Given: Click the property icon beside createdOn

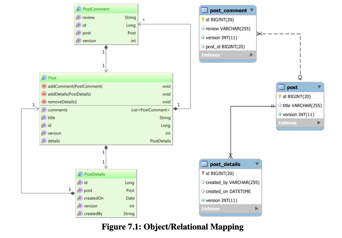Looking at the screenshot, I should click(80, 198).
